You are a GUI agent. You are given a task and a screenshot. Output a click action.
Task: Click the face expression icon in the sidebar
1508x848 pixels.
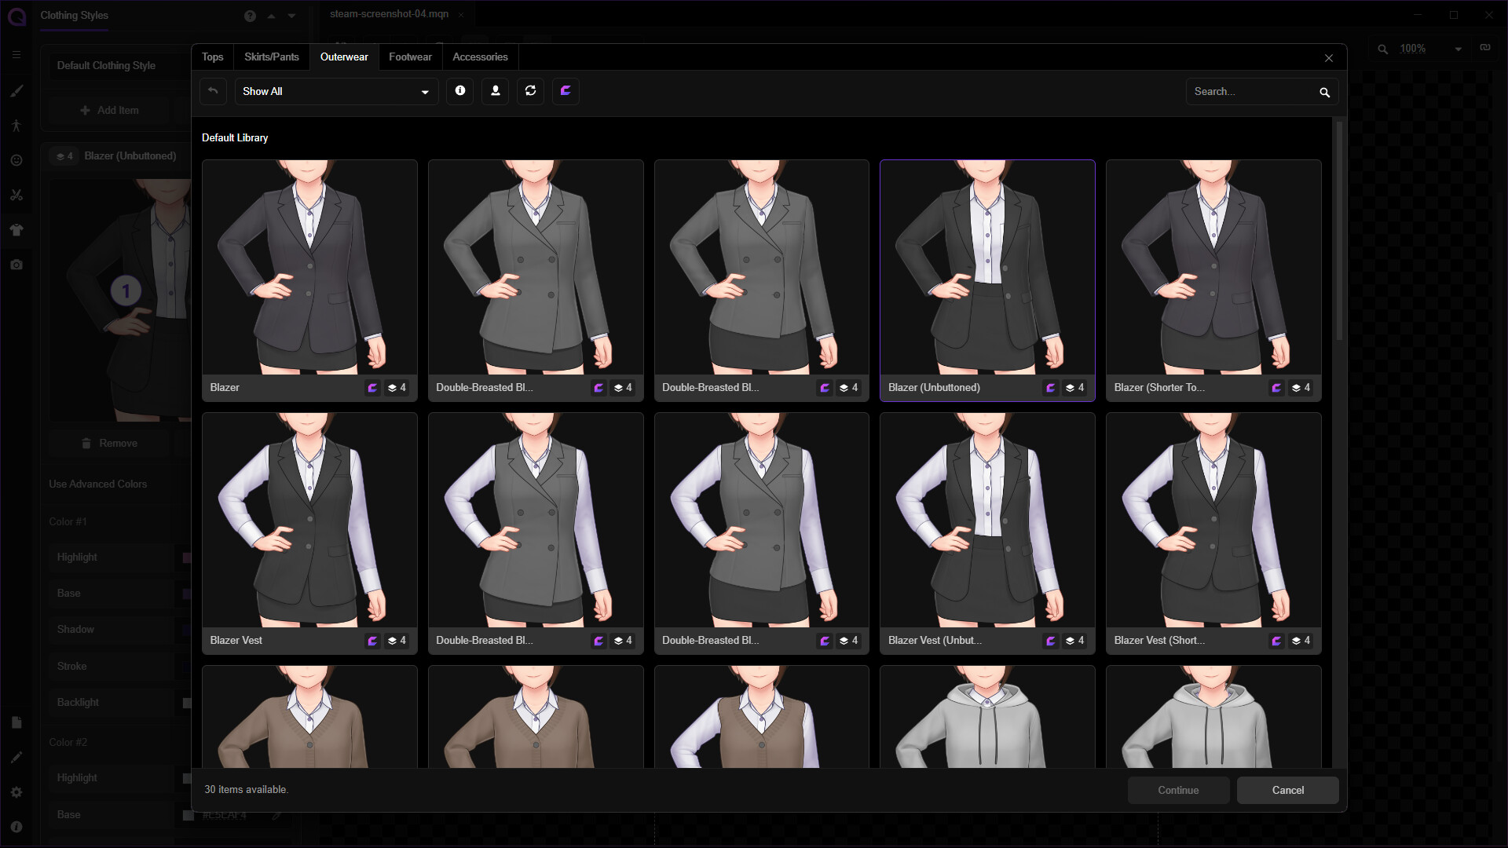click(16, 160)
